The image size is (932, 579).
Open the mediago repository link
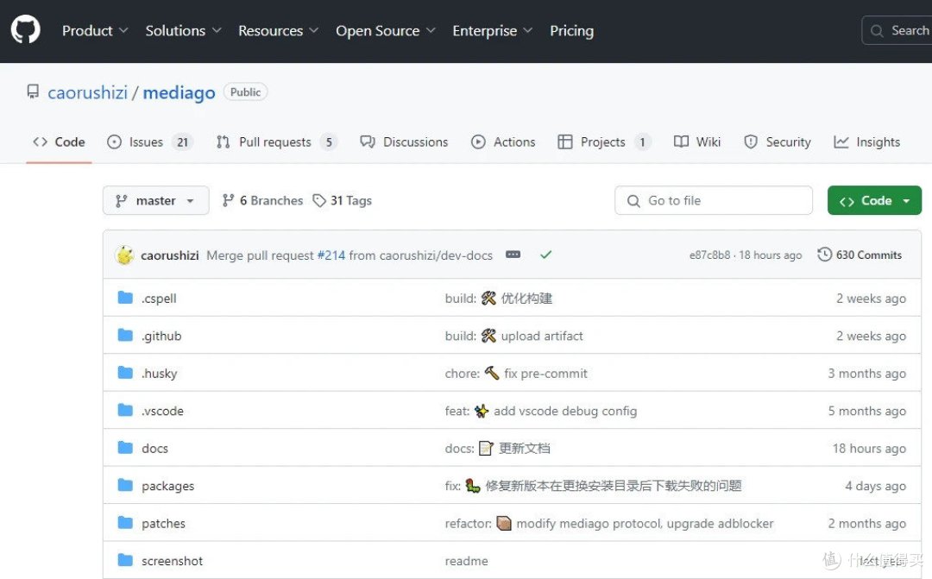[x=179, y=92]
